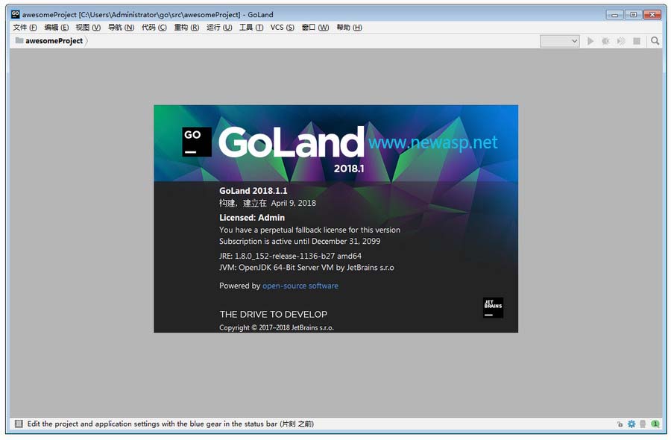Click the awesomeProject folder icon in navigation bar
671x440 pixels.
click(x=18, y=41)
